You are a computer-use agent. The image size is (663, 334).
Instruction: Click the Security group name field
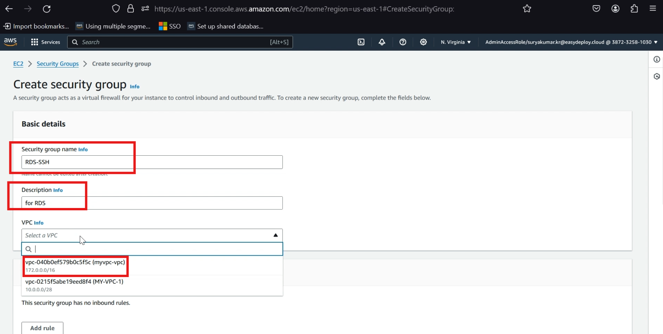click(152, 162)
